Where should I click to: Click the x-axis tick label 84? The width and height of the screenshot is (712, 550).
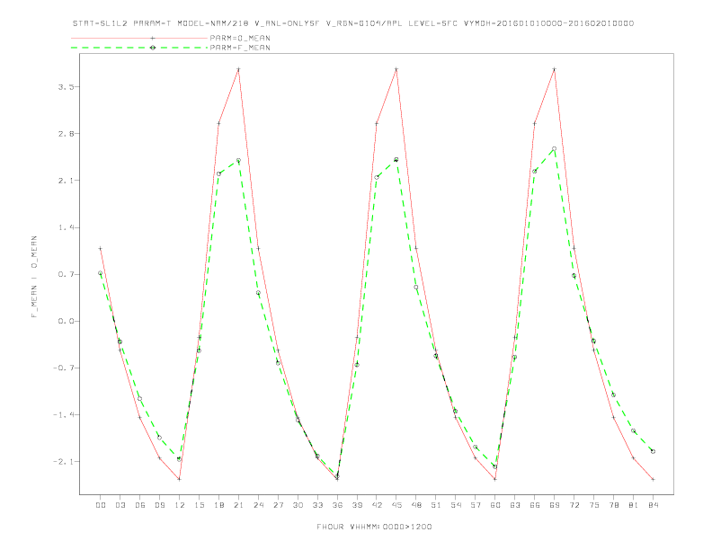[653, 505]
